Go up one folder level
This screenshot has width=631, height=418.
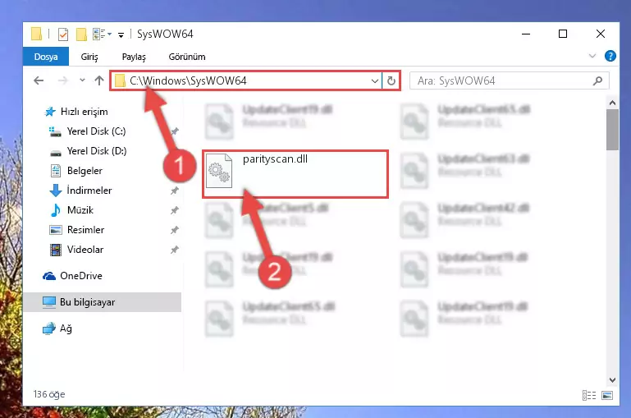coord(99,80)
